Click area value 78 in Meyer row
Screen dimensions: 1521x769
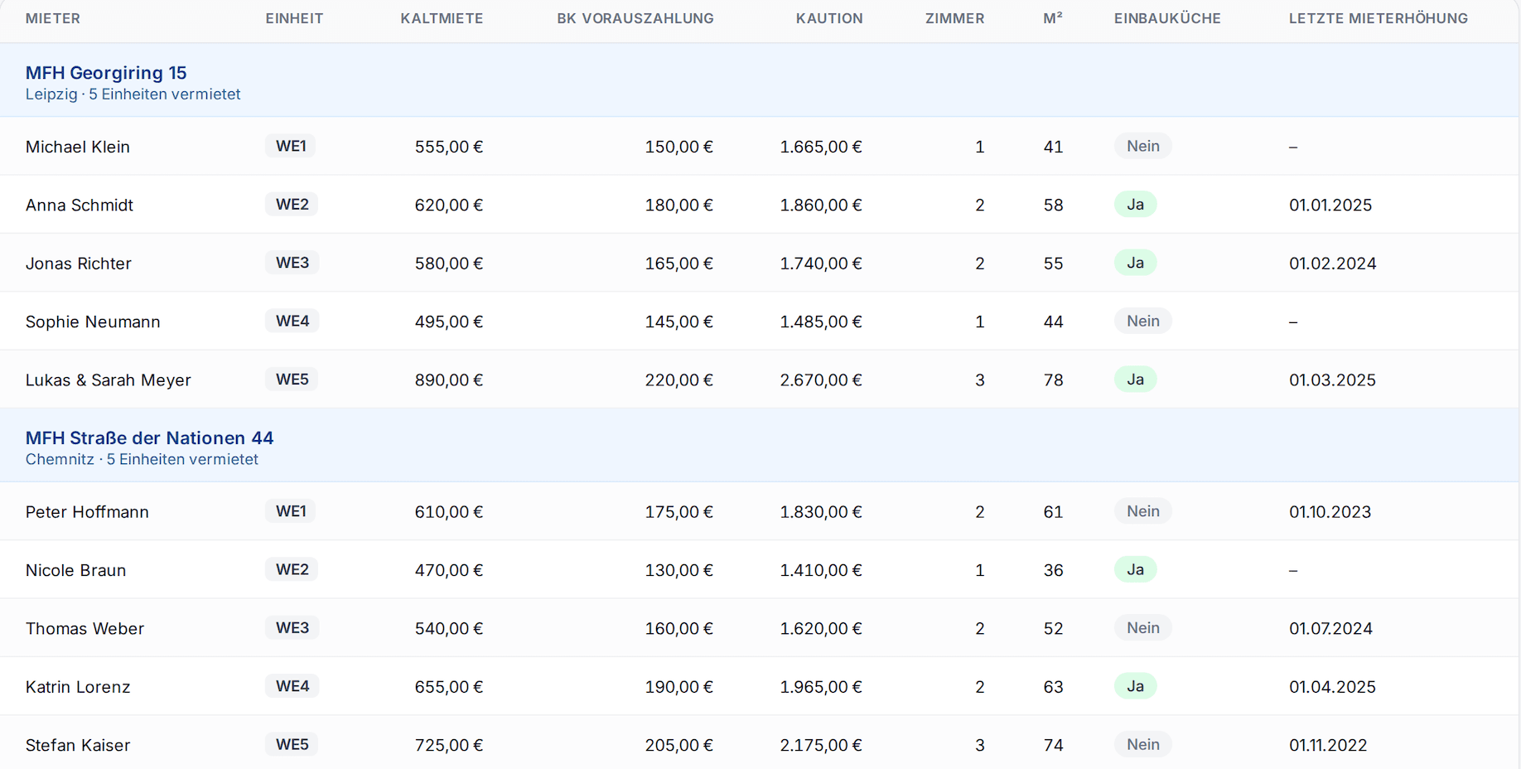(1053, 380)
